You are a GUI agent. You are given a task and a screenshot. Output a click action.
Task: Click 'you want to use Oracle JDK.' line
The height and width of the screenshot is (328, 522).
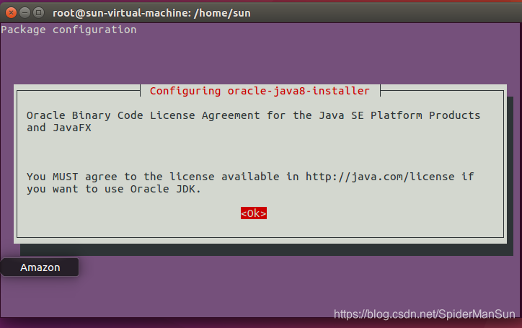(x=114, y=189)
